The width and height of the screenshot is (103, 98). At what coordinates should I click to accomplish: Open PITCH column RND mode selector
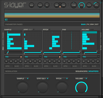coord(51,57)
